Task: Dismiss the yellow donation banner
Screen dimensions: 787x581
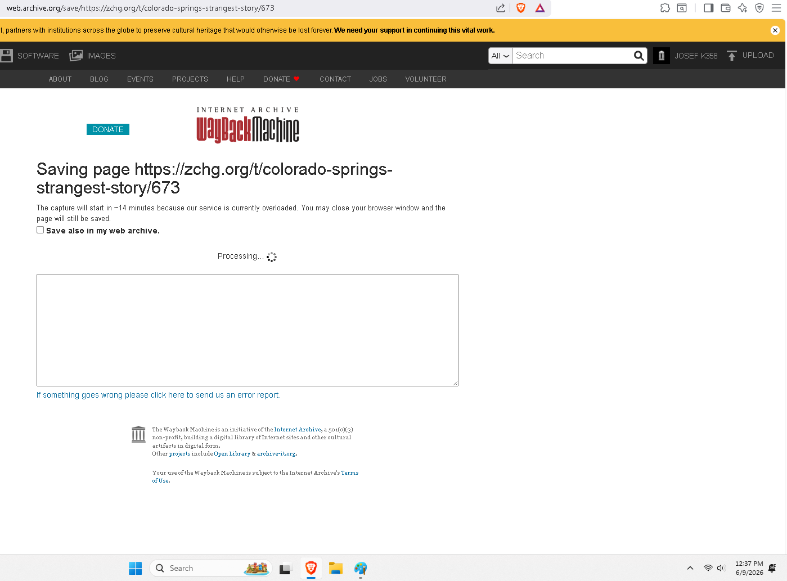Action: [775, 30]
